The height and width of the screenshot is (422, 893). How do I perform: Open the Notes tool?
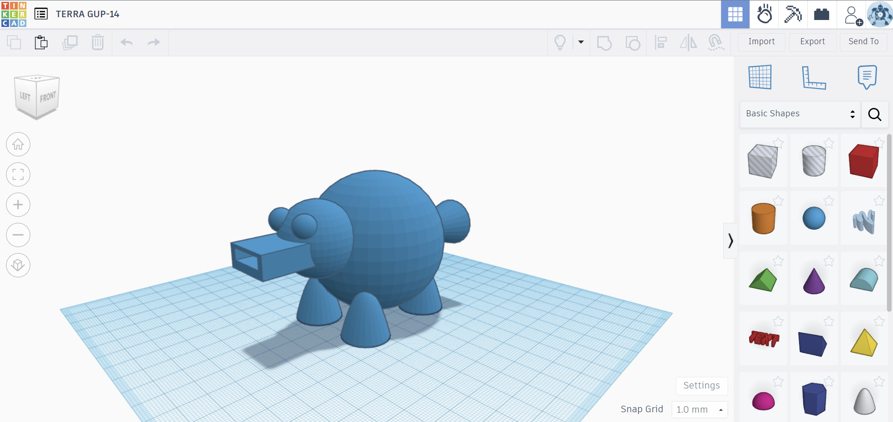pyautogui.click(x=866, y=77)
